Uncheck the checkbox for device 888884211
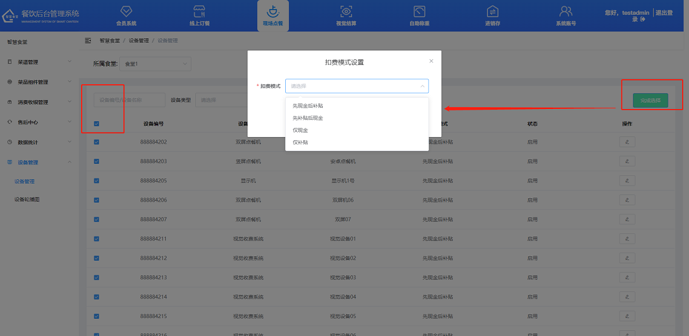Screen dimensions: 689x336 (x=97, y=238)
